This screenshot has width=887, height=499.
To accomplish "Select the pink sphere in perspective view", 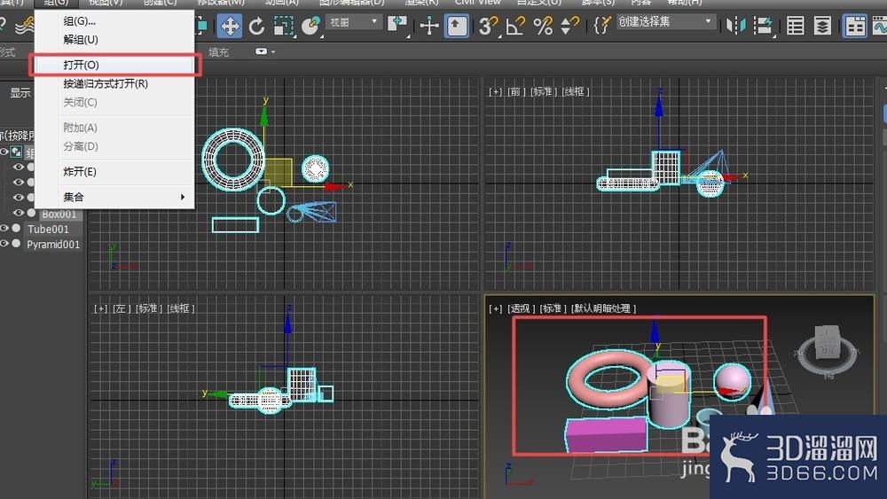I will pos(732,382).
